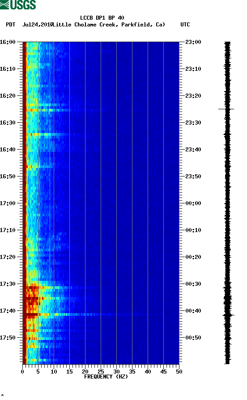Click the 00:20 UTC time label
The width and height of the screenshot is (247, 400).
point(193,257)
